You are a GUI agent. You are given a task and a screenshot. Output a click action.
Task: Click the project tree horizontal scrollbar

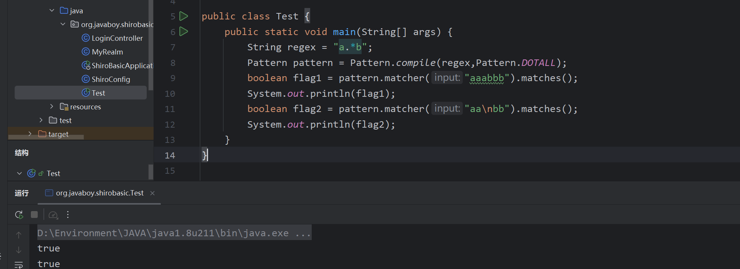46,137
